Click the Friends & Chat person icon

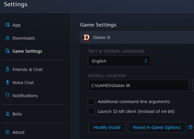8,69
